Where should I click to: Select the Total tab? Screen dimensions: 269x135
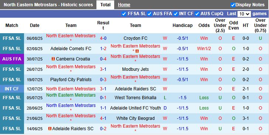[x=105, y=5]
